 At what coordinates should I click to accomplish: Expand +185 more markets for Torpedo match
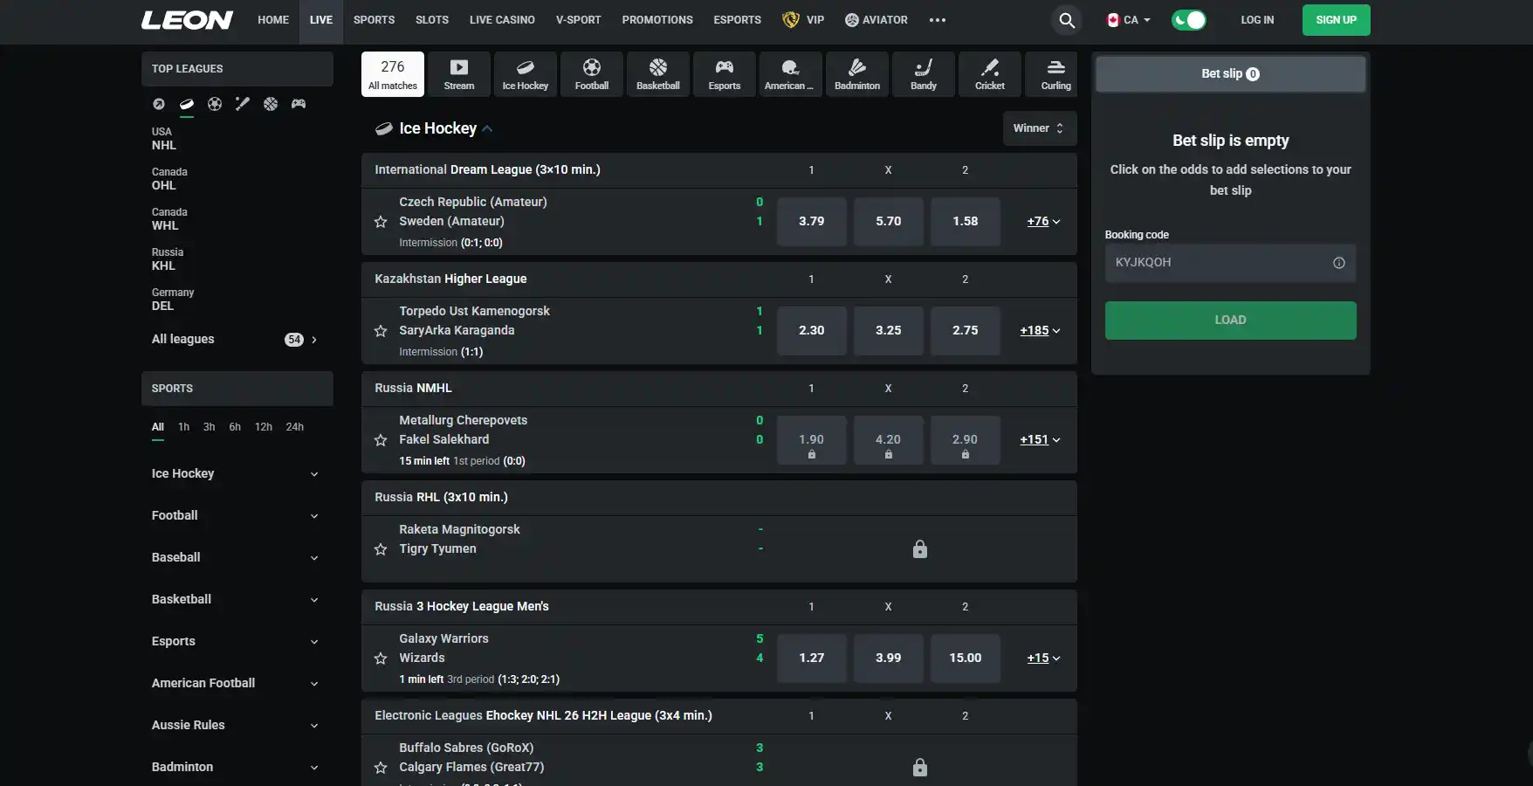coord(1040,331)
